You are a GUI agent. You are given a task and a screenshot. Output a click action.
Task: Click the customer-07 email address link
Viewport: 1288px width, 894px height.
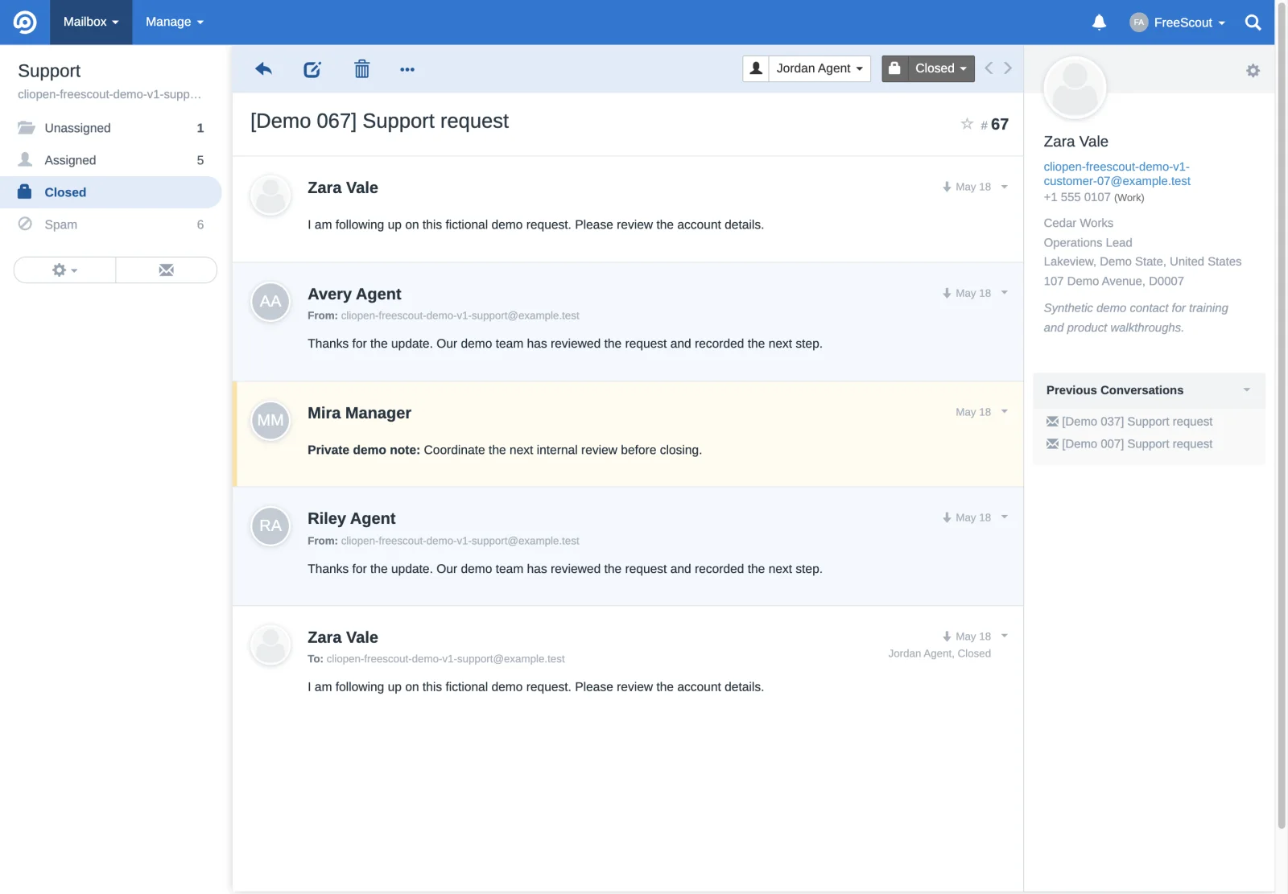click(1117, 174)
